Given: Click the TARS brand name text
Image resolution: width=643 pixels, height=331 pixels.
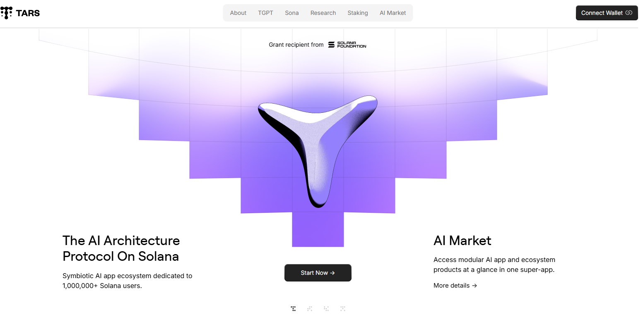Looking at the screenshot, I should (x=28, y=13).
